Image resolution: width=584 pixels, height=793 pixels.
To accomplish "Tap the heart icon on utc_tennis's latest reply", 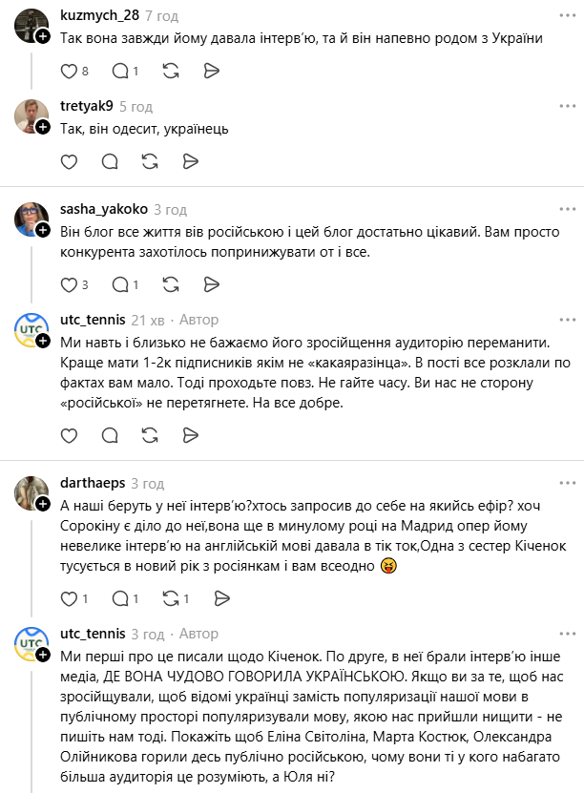I will coord(68,435).
